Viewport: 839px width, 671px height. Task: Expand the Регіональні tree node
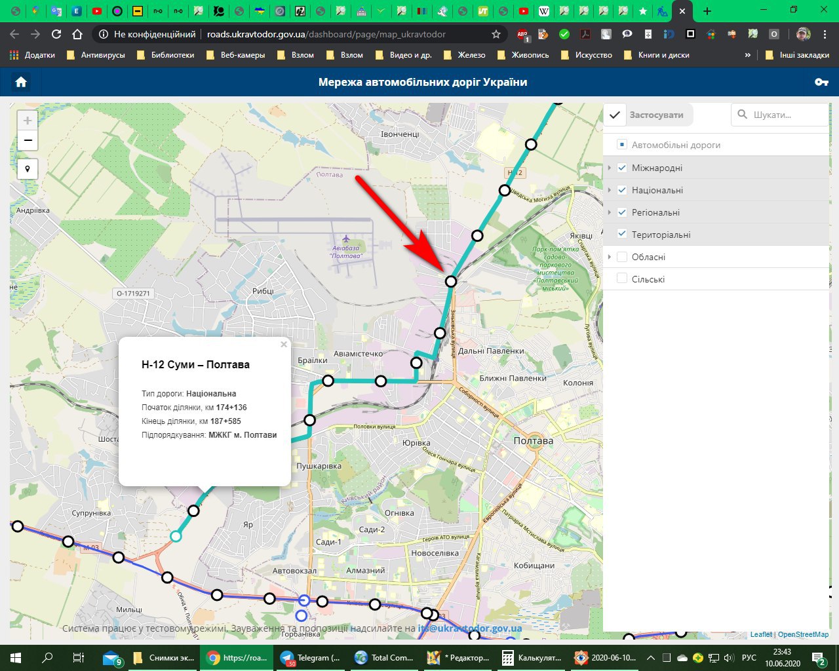point(610,212)
